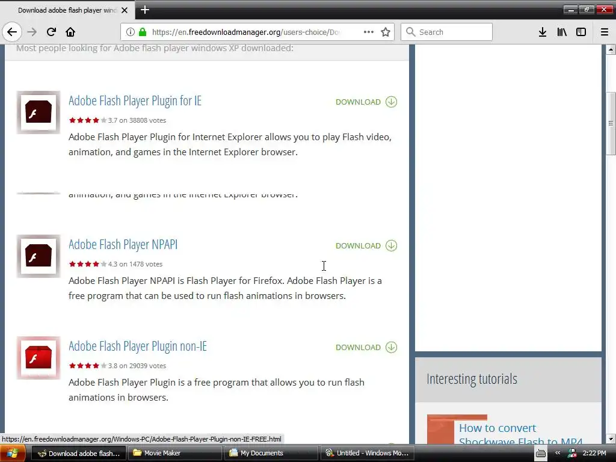This screenshot has height=462, width=616.
Task: Expand hidden system tray icons chevron
Action: 558,453
